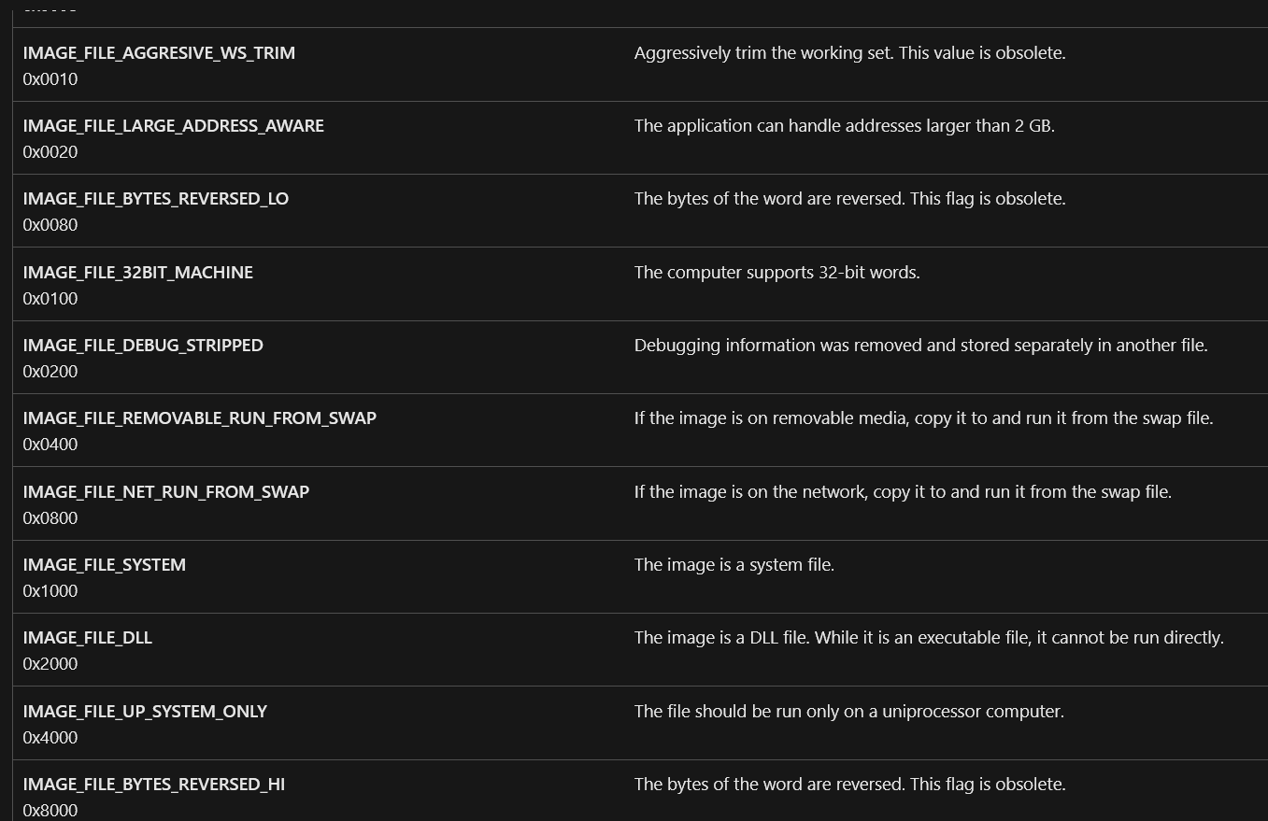Image resolution: width=1268 pixels, height=821 pixels.
Task: Click 'The computer supports 32-bit words' text
Action: (777, 273)
